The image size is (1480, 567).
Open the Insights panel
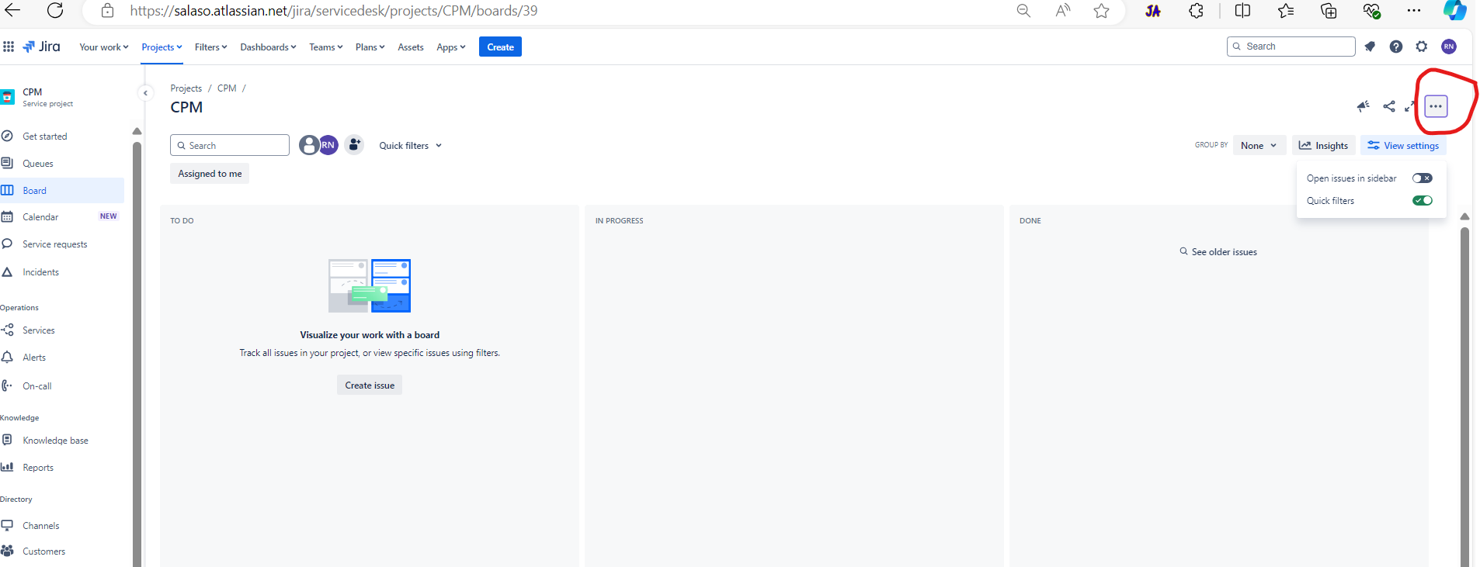tap(1324, 146)
